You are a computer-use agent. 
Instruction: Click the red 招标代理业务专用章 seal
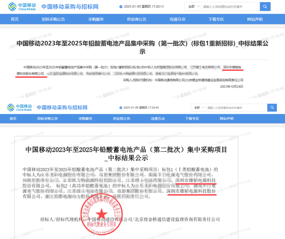point(101,214)
